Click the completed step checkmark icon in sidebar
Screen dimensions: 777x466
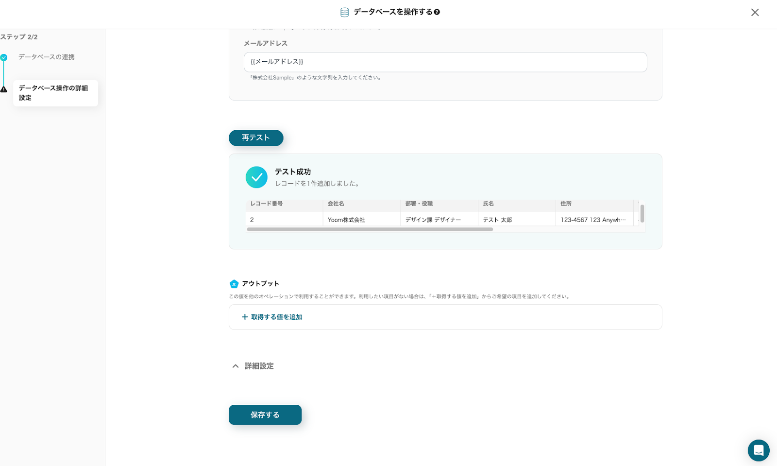point(4,57)
